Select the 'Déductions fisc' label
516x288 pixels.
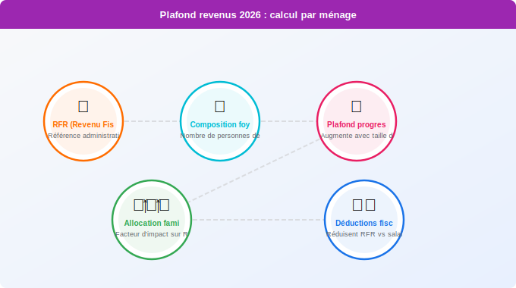(x=364, y=224)
